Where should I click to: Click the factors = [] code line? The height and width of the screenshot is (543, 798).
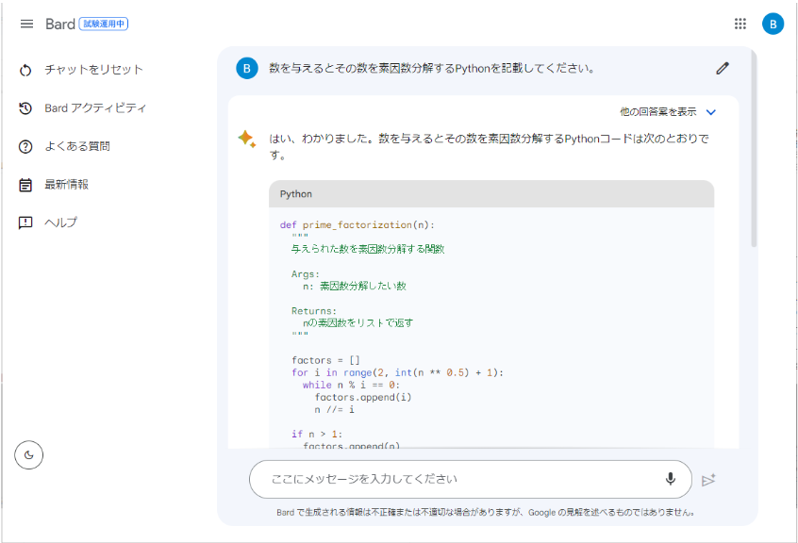pos(325,360)
